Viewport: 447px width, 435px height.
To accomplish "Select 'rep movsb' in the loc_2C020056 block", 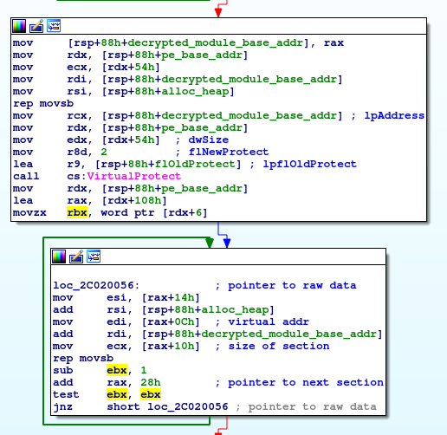I will coord(83,358).
